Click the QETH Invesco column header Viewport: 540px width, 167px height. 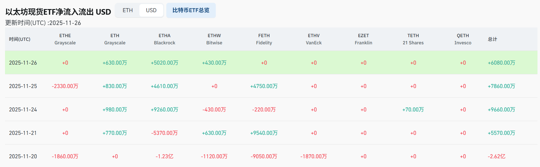pos(463,39)
